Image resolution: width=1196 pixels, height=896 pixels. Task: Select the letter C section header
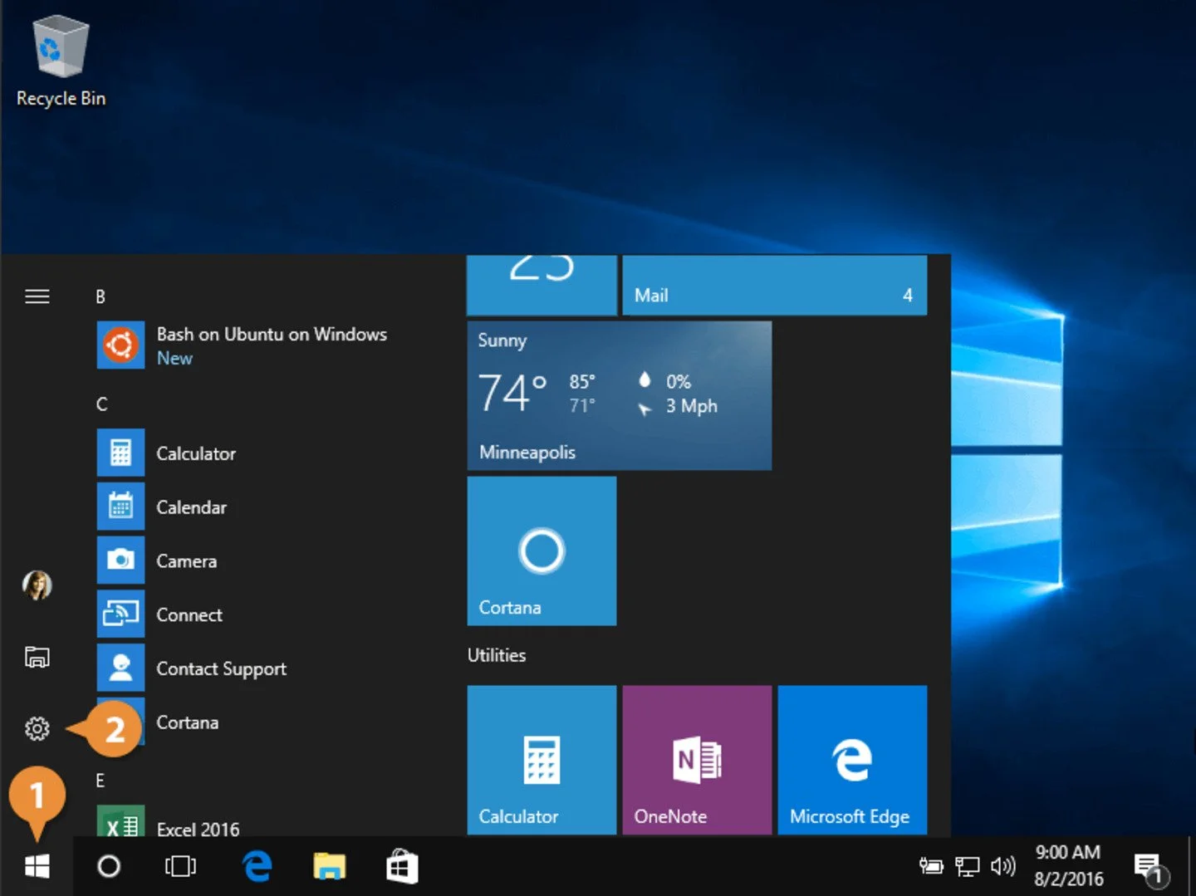pos(101,404)
